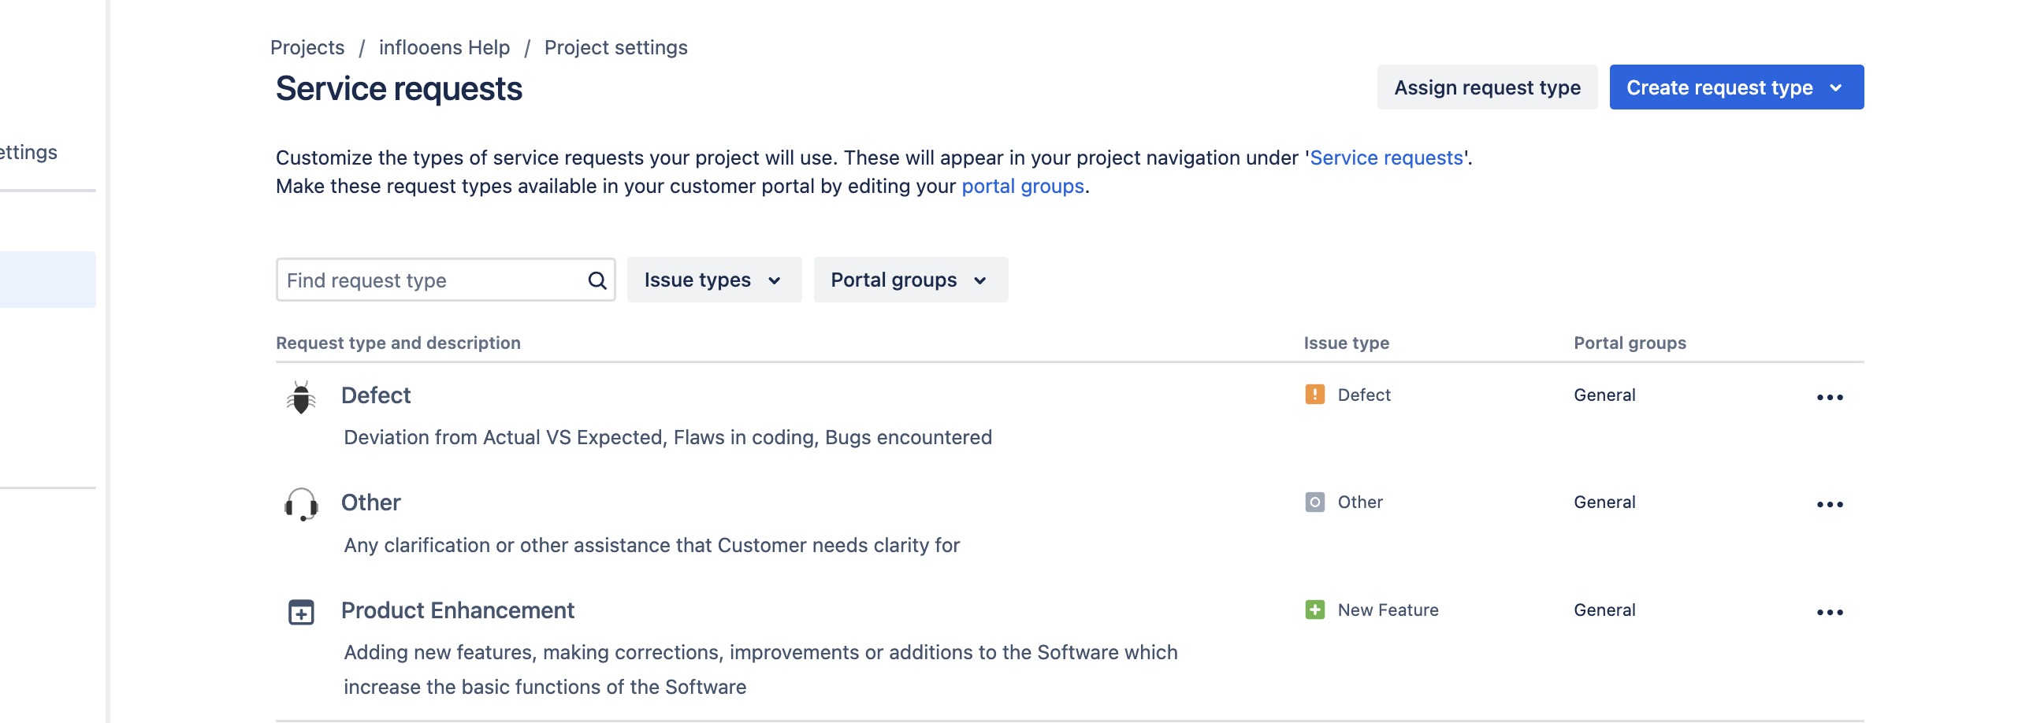Open more actions for Product Enhancement row
The width and height of the screenshot is (2022, 723).
(x=1830, y=612)
